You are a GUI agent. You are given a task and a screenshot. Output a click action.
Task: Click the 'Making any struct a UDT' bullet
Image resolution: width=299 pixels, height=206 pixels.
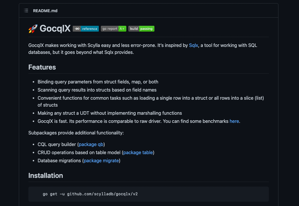(x=110, y=113)
